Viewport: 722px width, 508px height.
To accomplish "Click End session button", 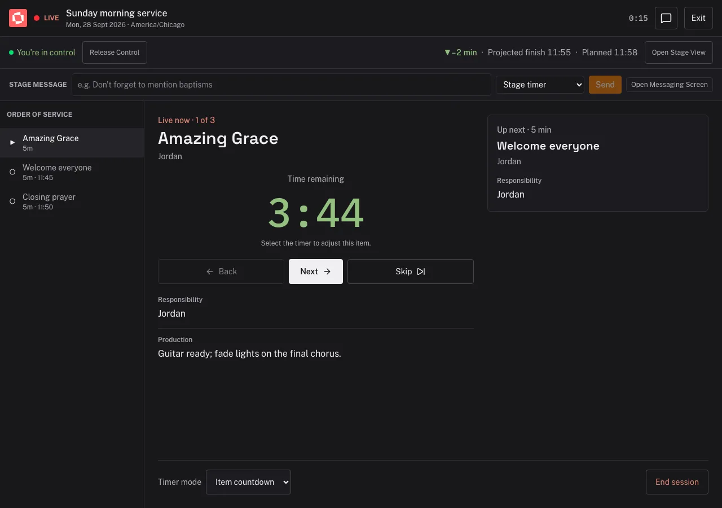I will tap(677, 482).
